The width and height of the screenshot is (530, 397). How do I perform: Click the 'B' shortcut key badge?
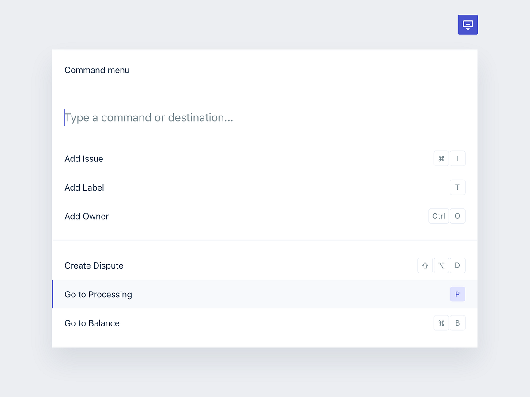tap(458, 323)
